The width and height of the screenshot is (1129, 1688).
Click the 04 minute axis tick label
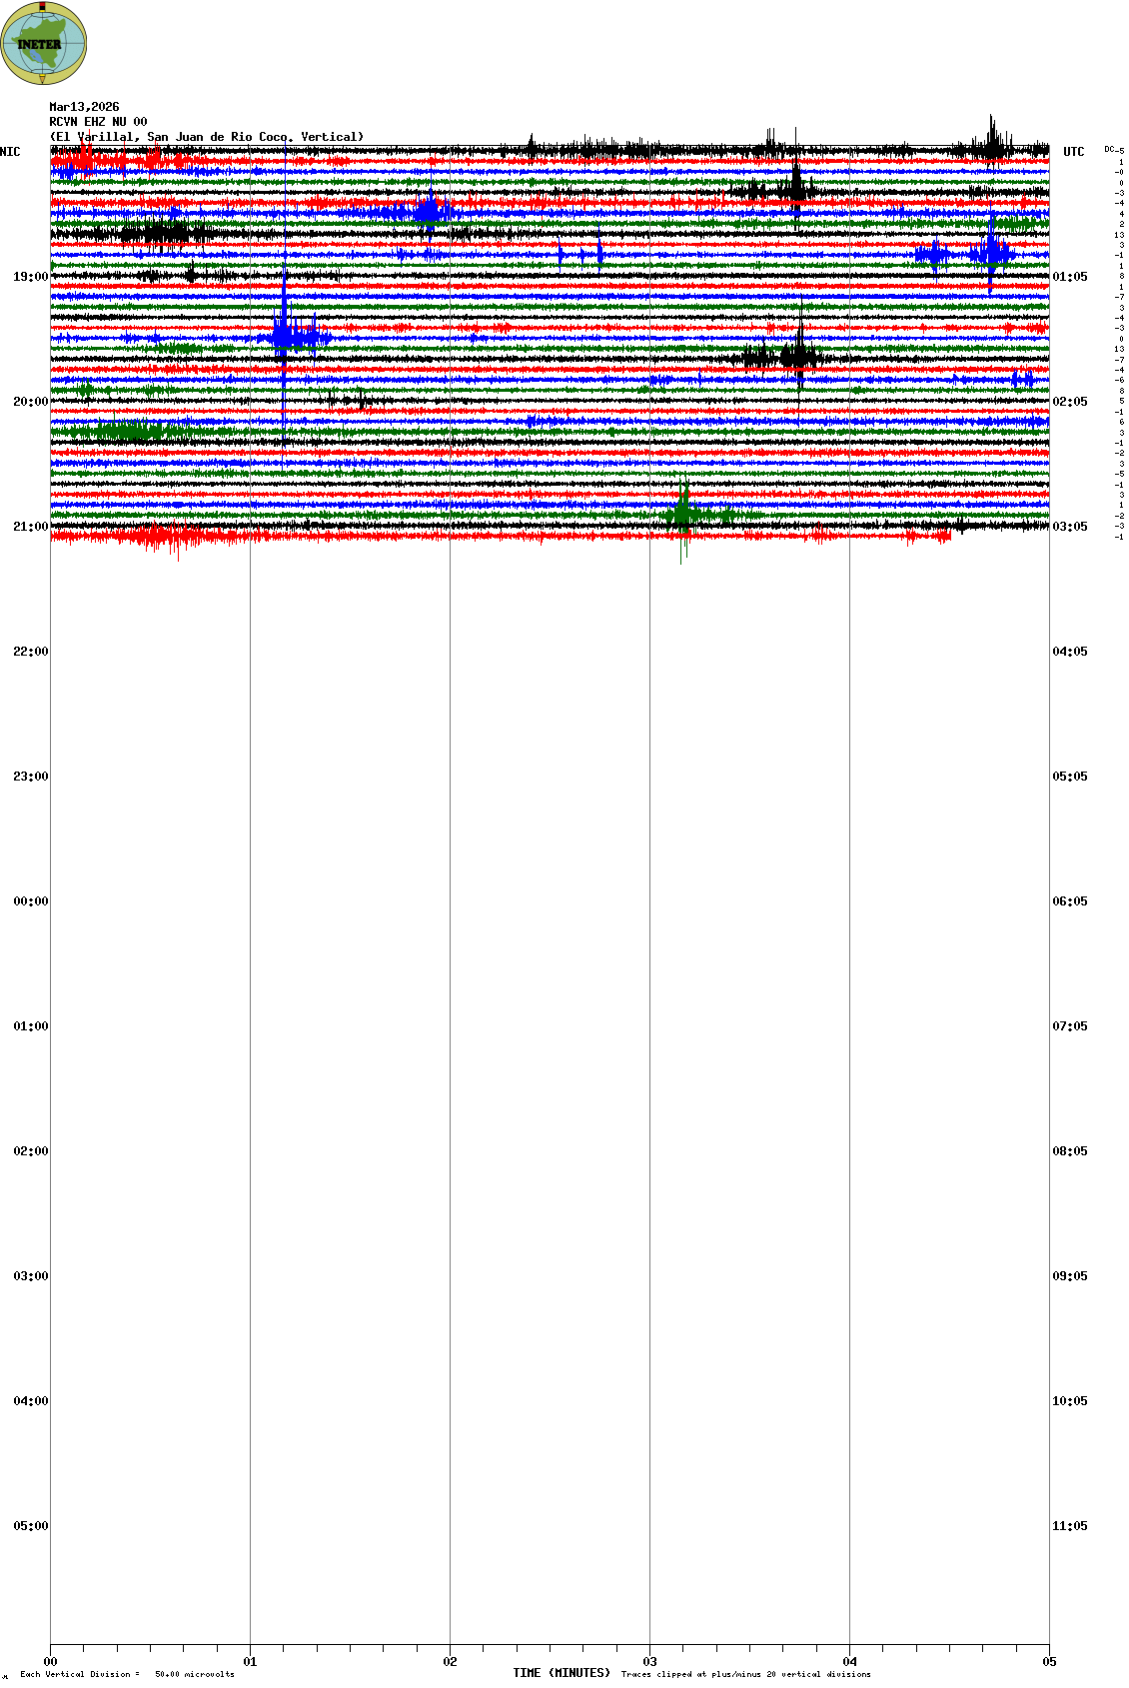850,1662
